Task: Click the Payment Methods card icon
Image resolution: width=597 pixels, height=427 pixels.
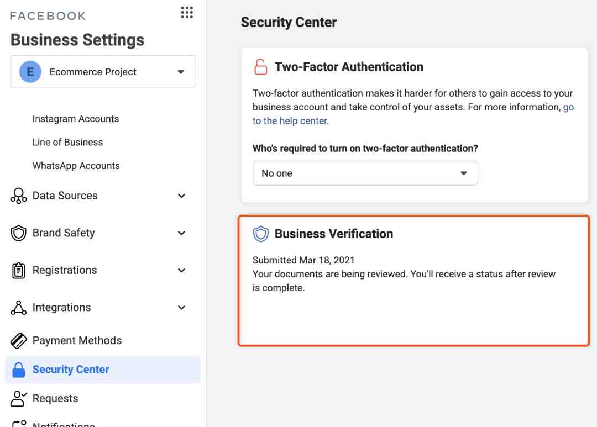Action: 19,341
